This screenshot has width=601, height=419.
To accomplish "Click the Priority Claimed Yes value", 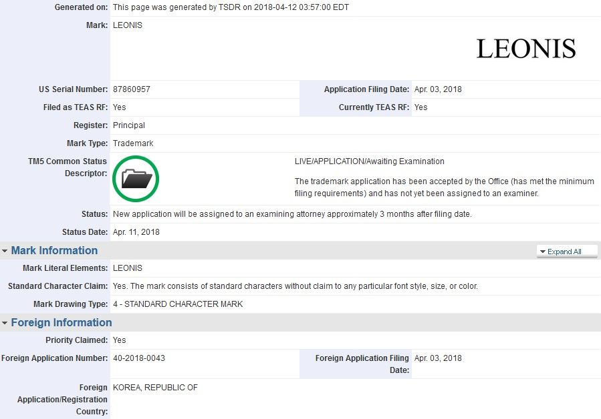I will click(120, 340).
